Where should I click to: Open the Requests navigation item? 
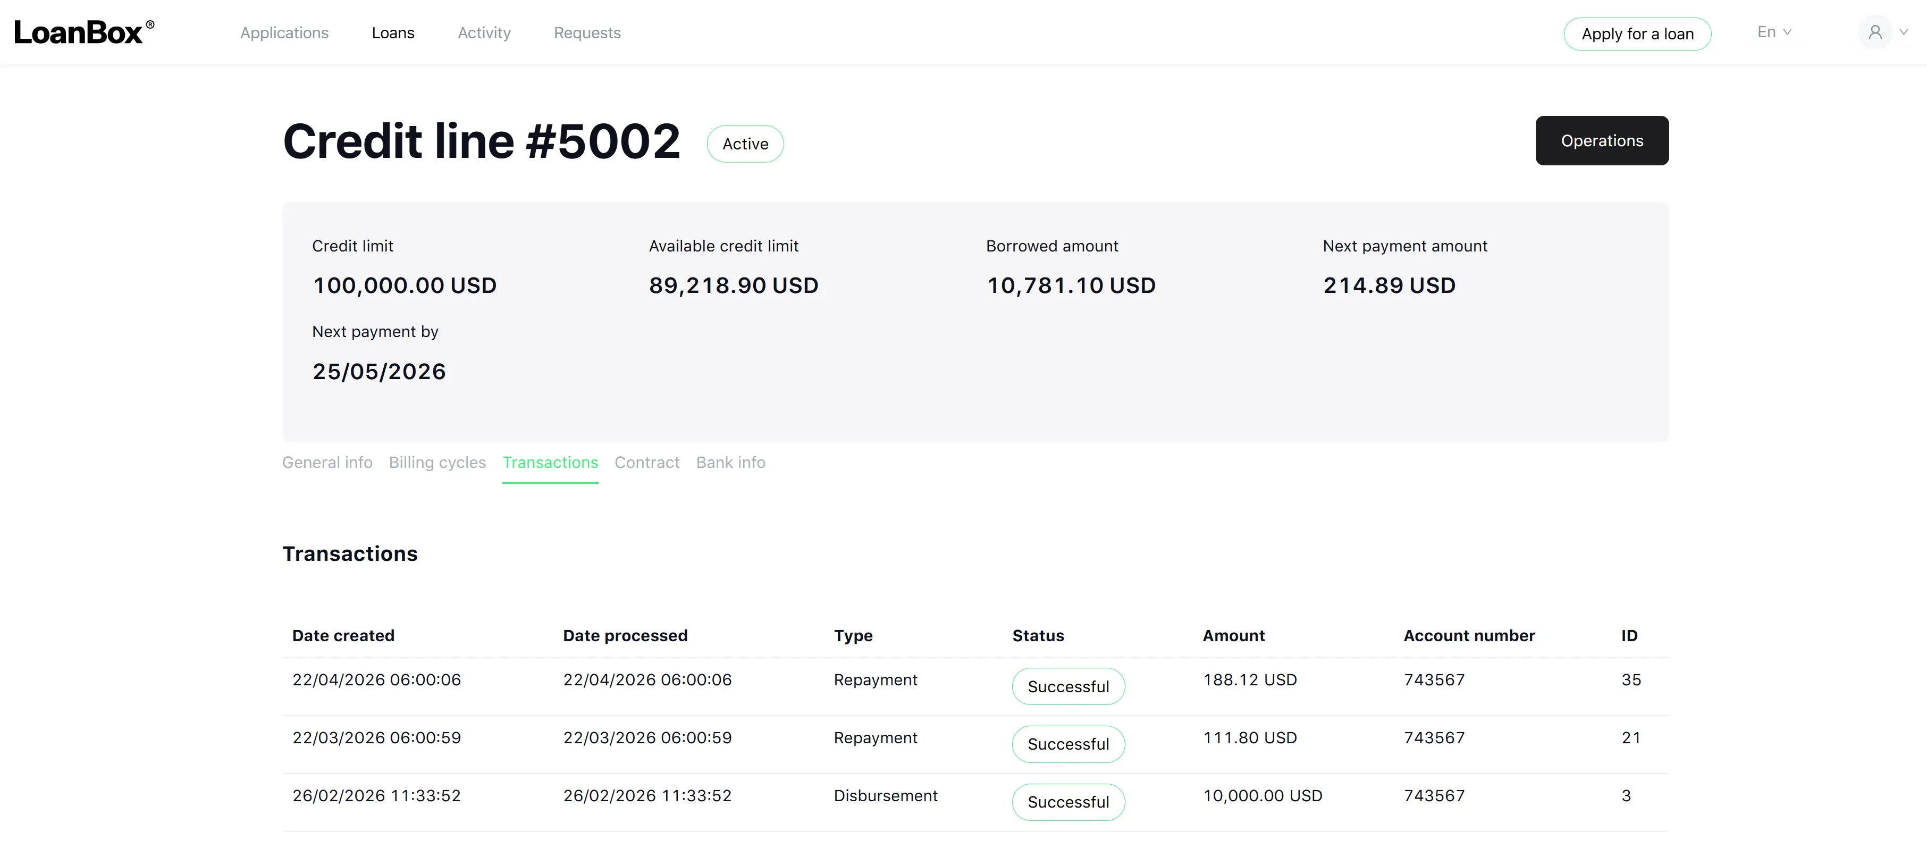(587, 33)
